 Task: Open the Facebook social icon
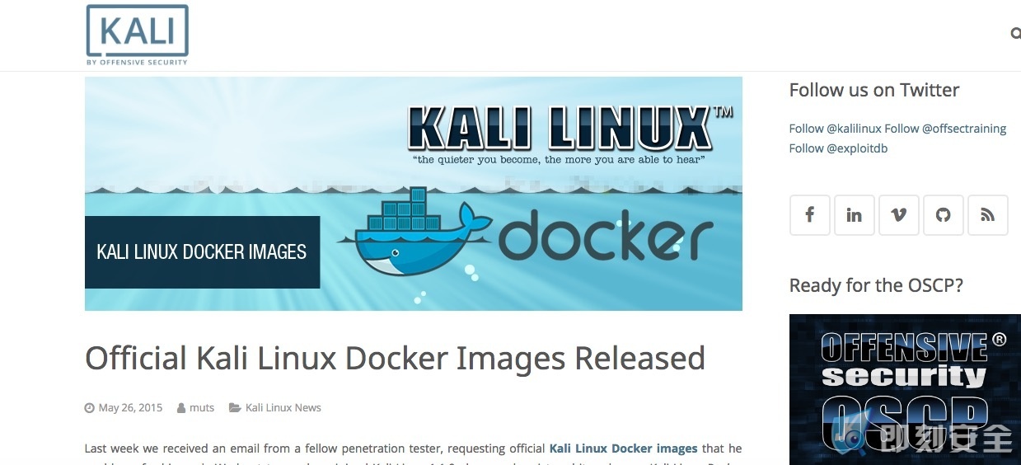coord(809,215)
